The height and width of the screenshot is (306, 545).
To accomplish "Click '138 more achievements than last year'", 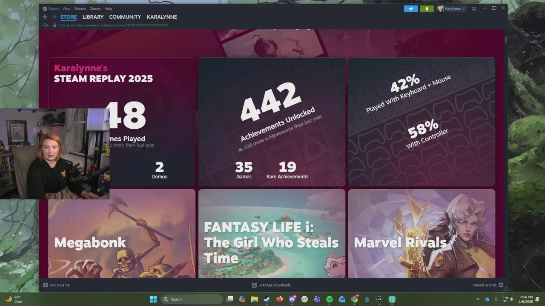I will 283,132.
